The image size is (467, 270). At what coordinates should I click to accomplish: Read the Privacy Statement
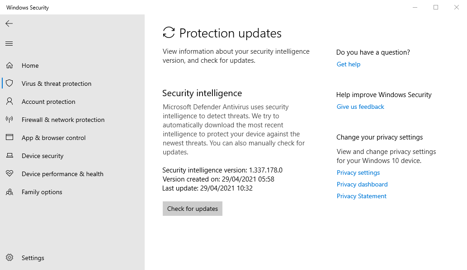(361, 196)
